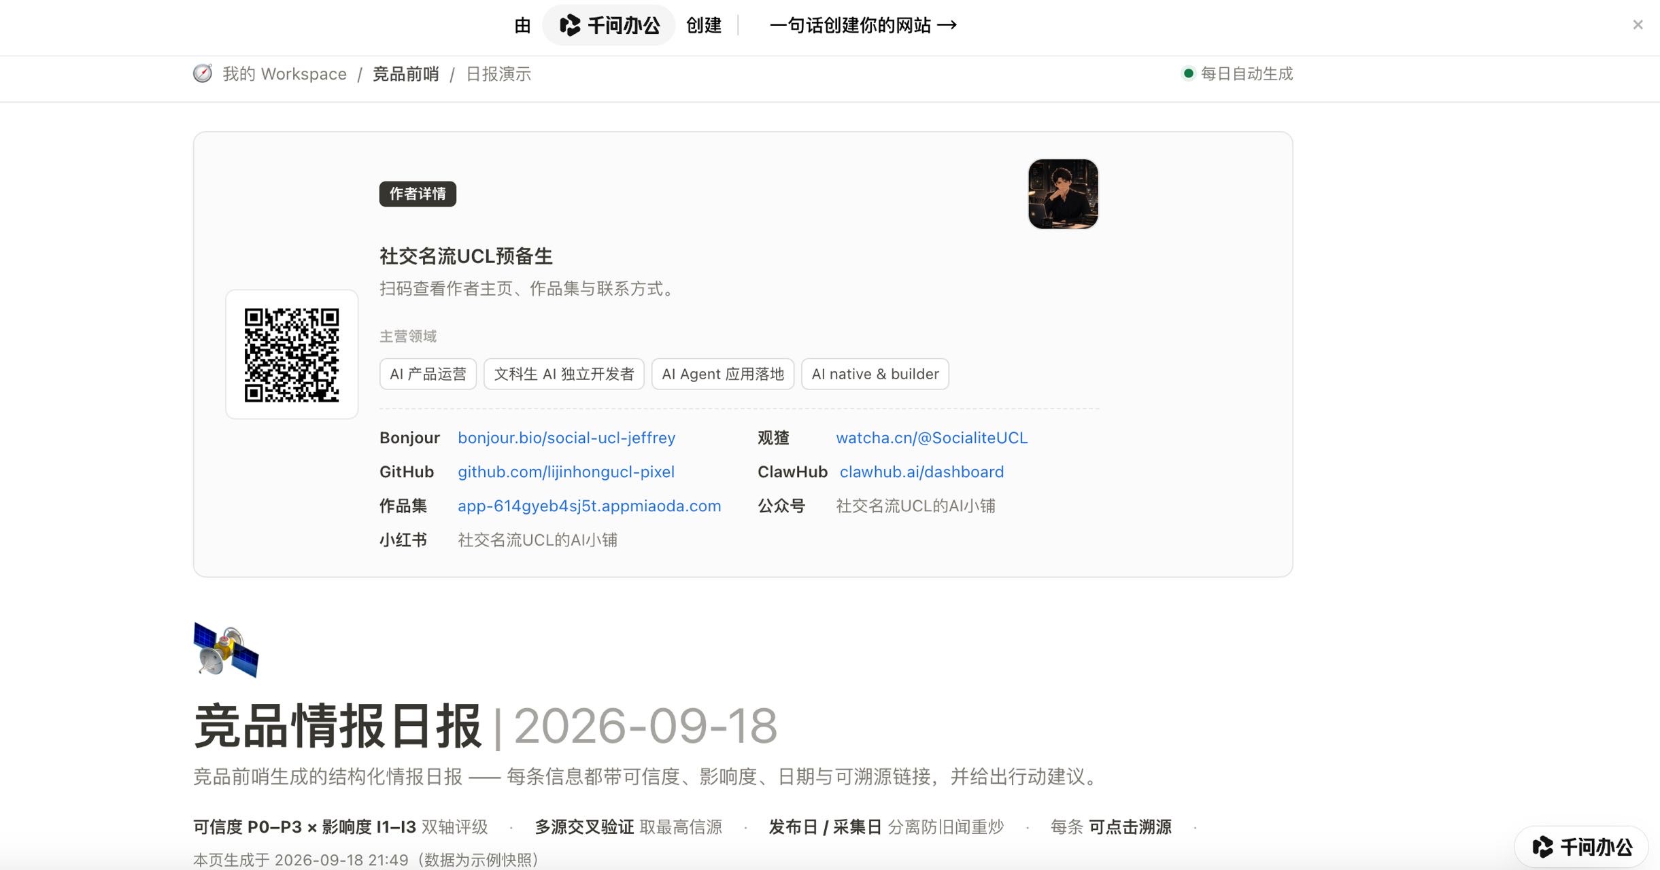Select the AI native & builder tag
The height and width of the screenshot is (870, 1660).
(x=875, y=374)
